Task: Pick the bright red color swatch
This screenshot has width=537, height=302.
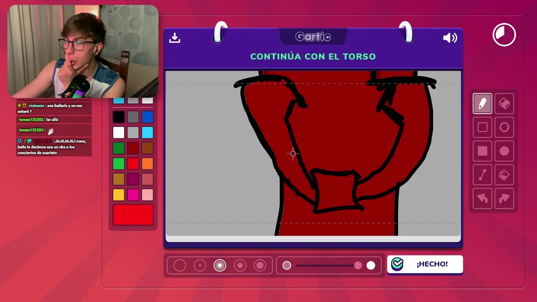Action: 133,164
